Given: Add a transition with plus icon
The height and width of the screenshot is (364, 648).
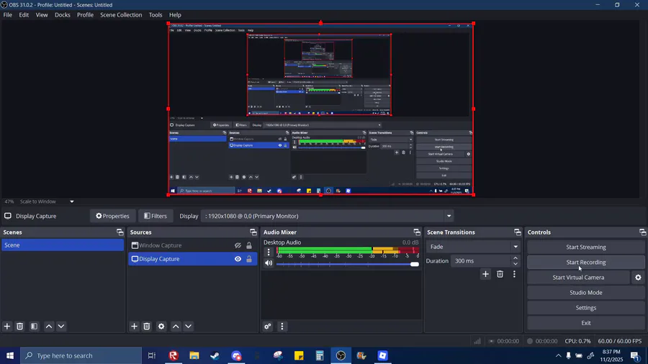Looking at the screenshot, I should [x=485, y=274].
